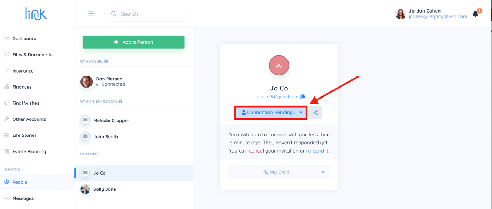Copy Jo Co's email with the copy icon

(x=302, y=96)
